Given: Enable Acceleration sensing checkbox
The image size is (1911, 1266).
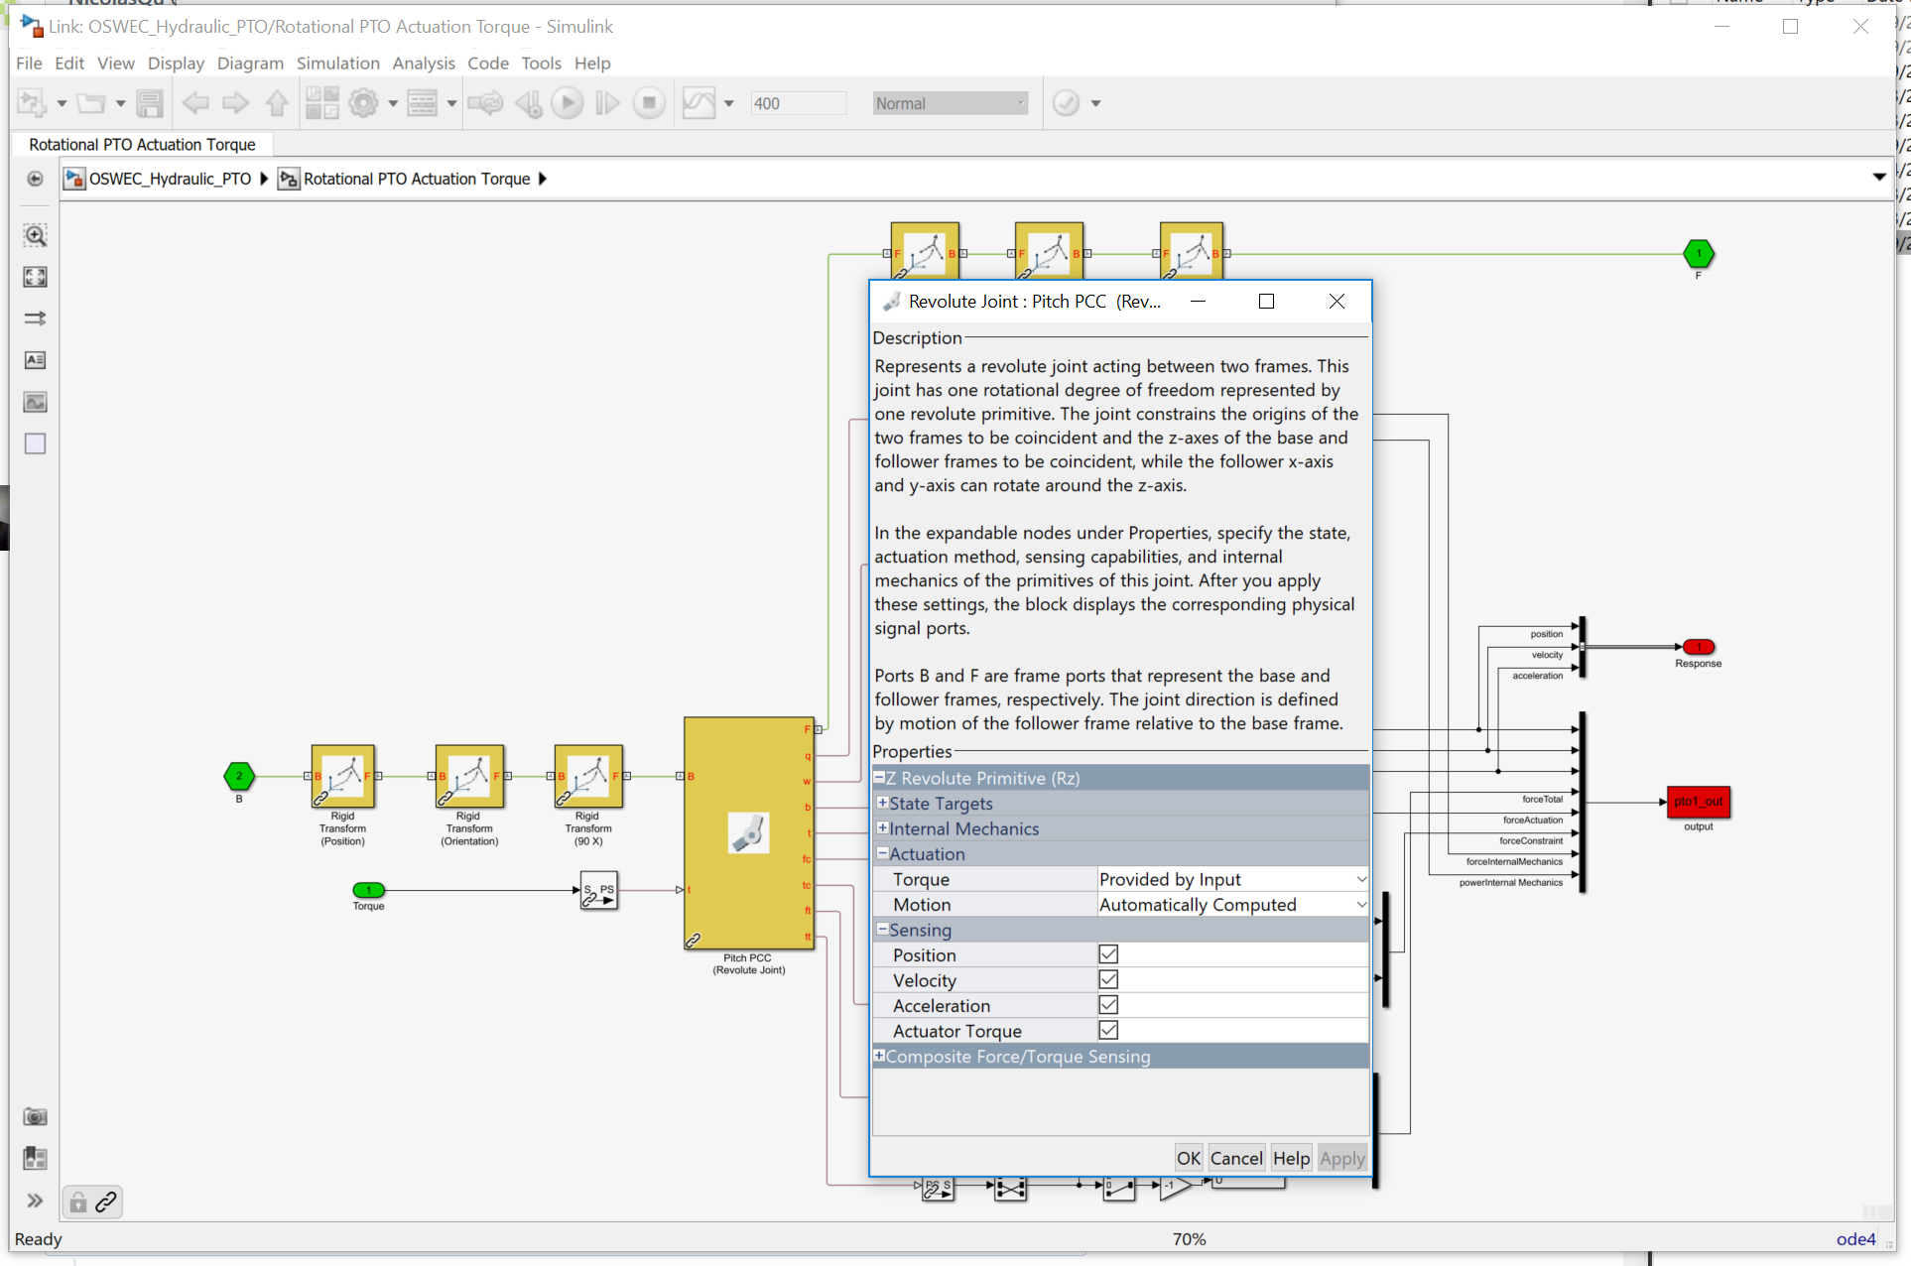Looking at the screenshot, I should (1108, 1004).
